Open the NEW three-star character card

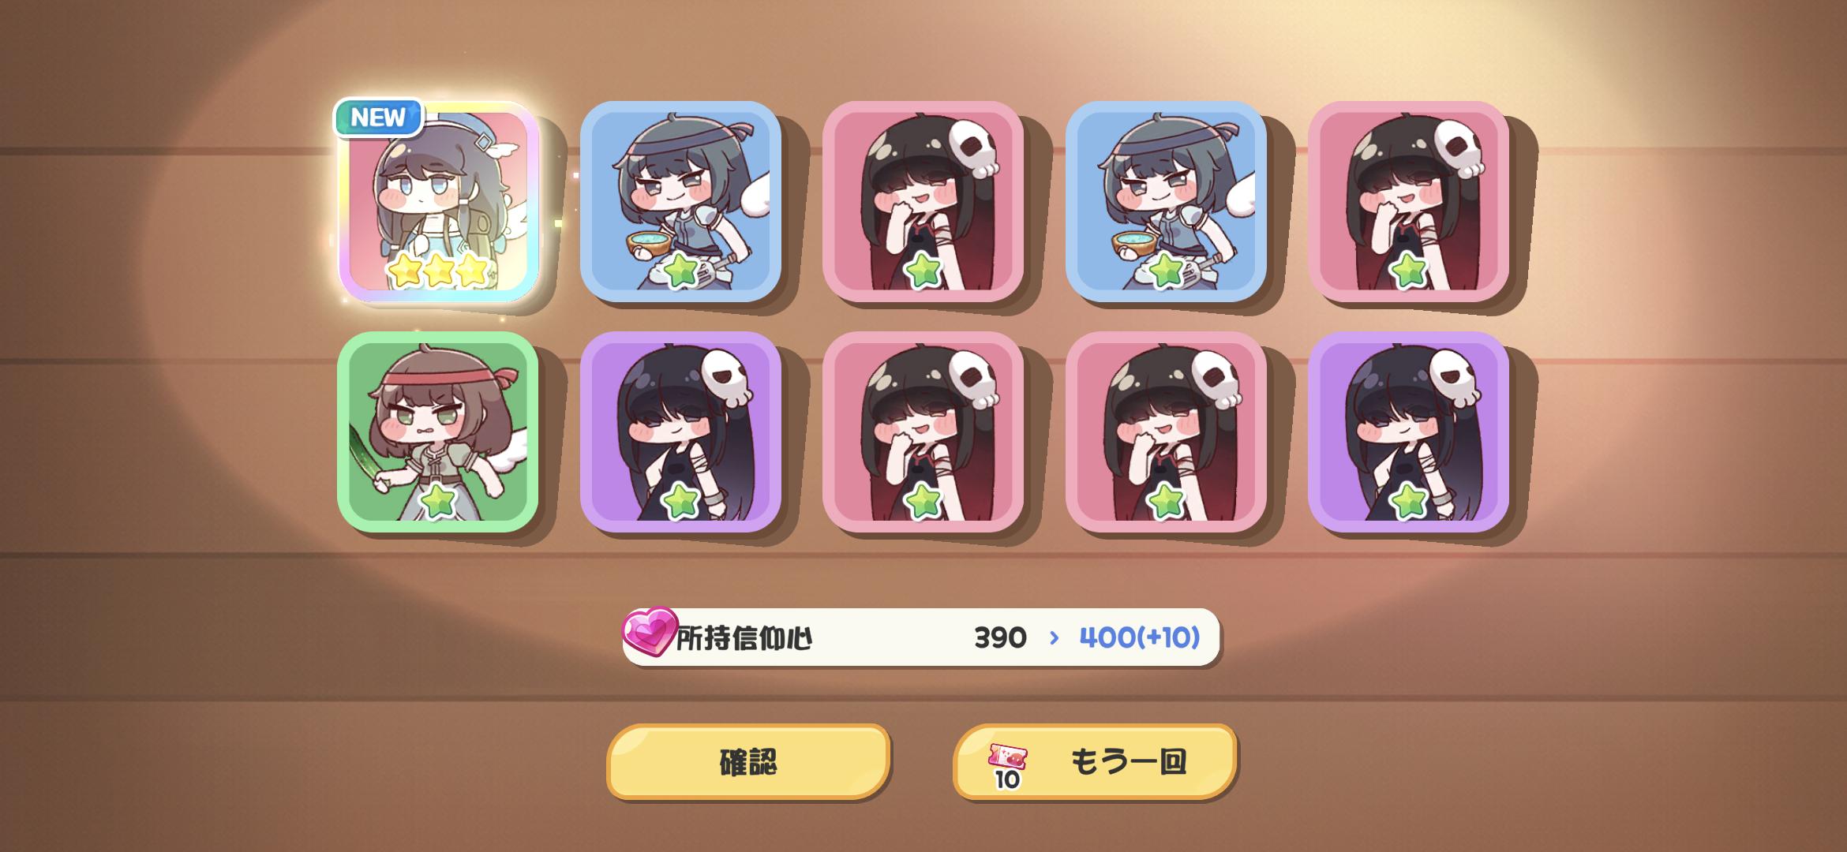pos(438,201)
